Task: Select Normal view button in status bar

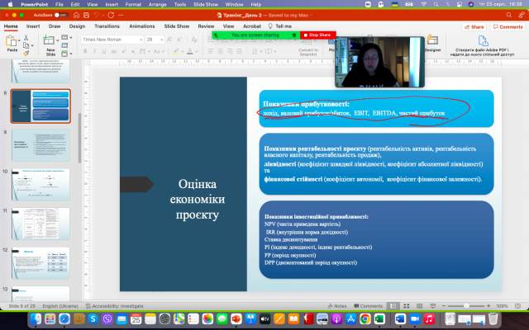Action: (x=393, y=306)
